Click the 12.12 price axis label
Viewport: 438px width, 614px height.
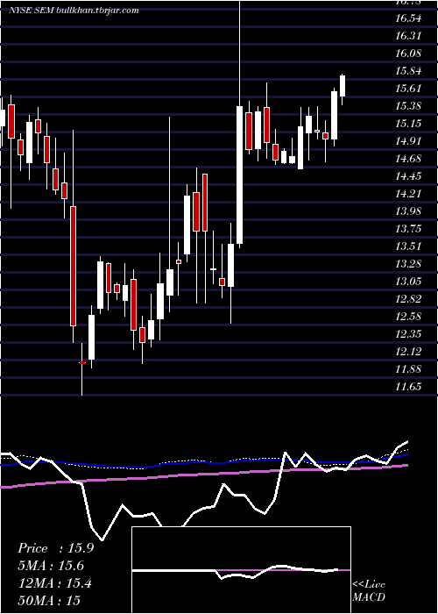coord(408,351)
